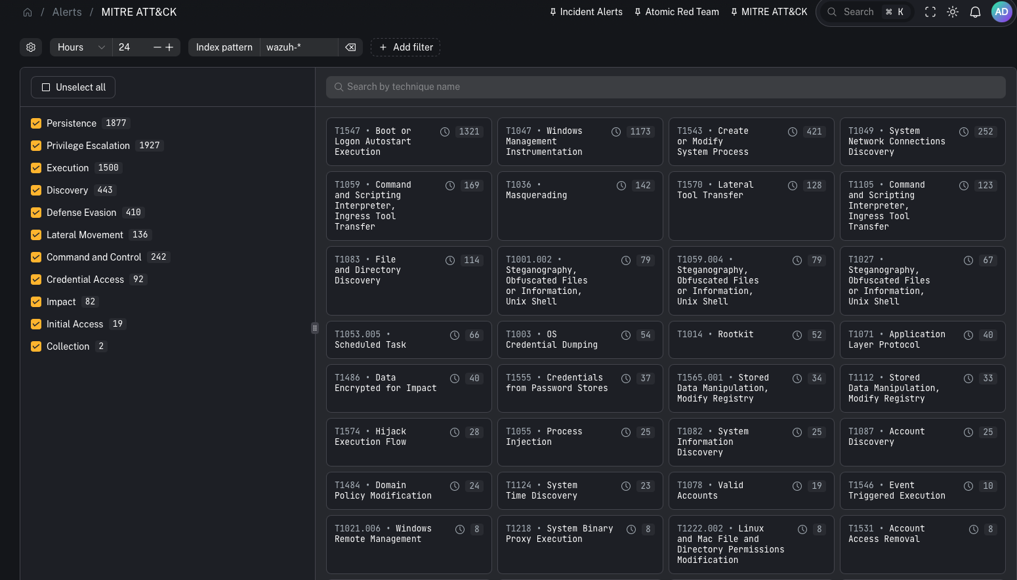Open the T1222.002 Linux and Mac permissions card

coord(751,545)
